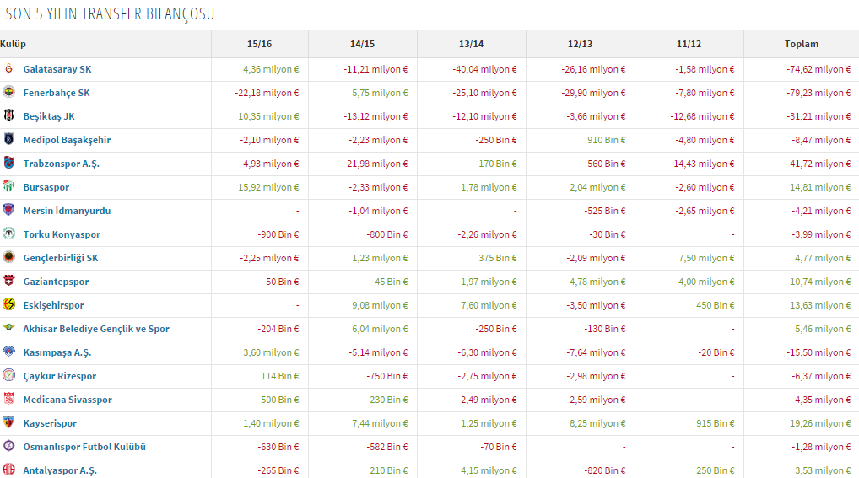This screenshot has height=478, width=859.
Task: Click the Torku Konyaspor club crest
Action: click(x=8, y=234)
